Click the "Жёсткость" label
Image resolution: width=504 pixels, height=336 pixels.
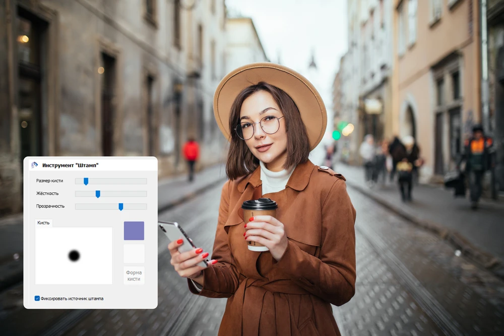pyautogui.click(x=47, y=193)
